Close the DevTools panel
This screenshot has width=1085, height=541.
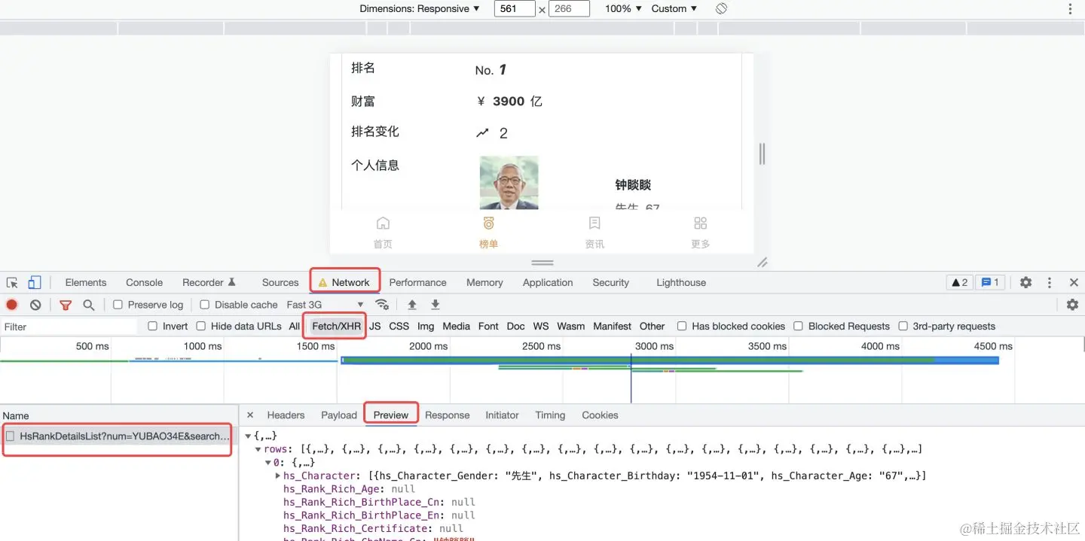pos(1074,282)
